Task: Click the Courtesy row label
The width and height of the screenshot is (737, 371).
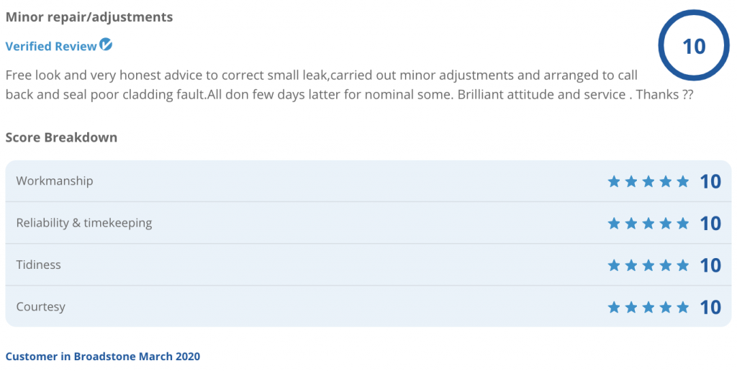Action: [x=41, y=306]
